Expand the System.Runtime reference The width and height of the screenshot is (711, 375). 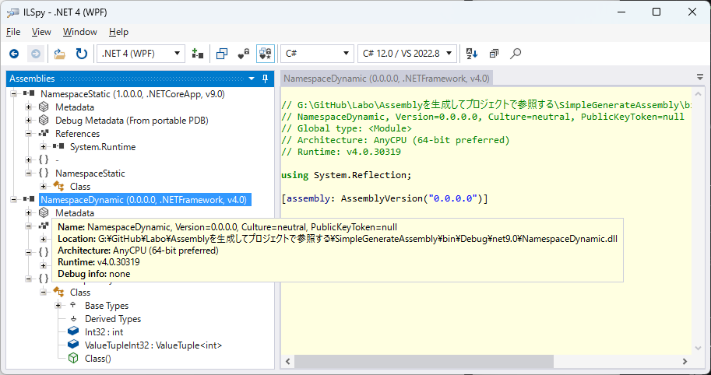click(43, 147)
